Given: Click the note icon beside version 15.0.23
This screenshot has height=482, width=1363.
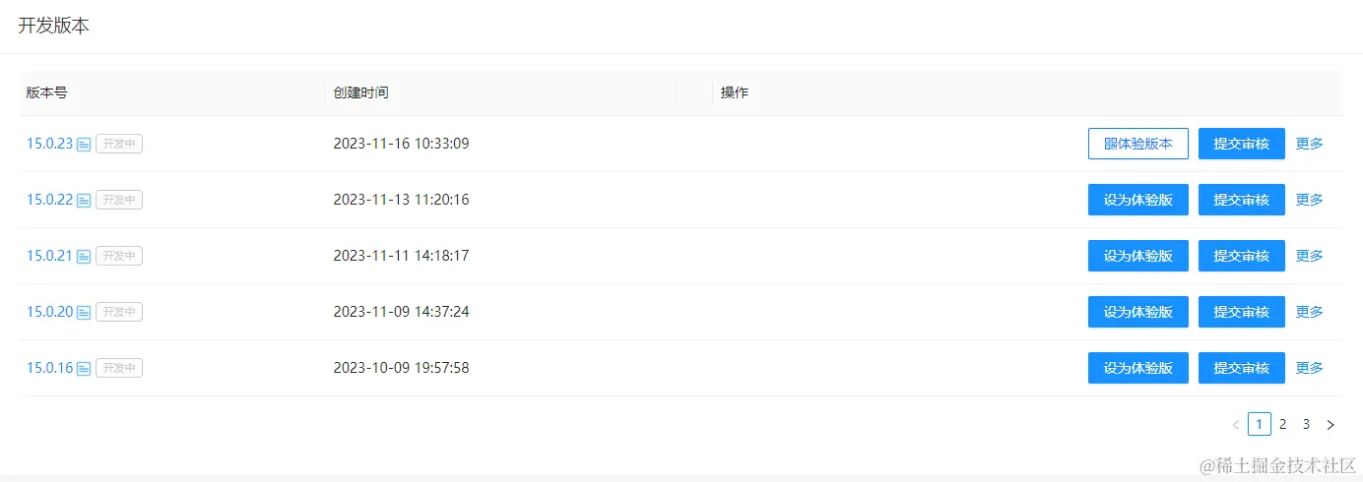Looking at the screenshot, I should 84,145.
